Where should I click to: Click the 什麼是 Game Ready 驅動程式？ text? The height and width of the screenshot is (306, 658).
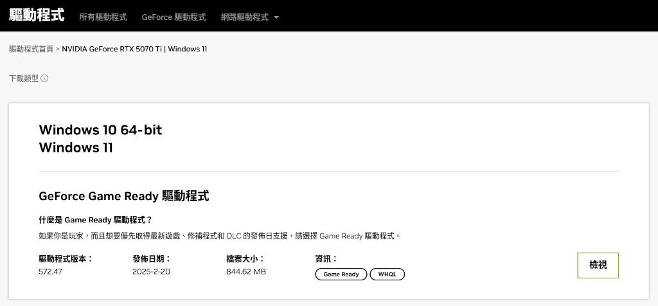[x=95, y=220]
